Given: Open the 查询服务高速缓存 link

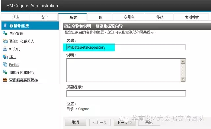Looking at the screenshot, I should [x=23, y=80].
